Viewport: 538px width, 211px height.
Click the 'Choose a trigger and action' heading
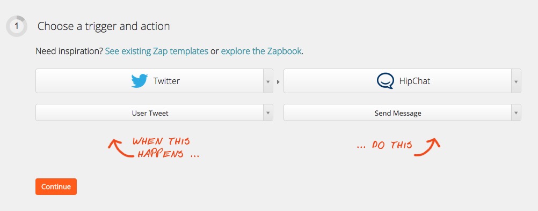click(x=104, y=26)
